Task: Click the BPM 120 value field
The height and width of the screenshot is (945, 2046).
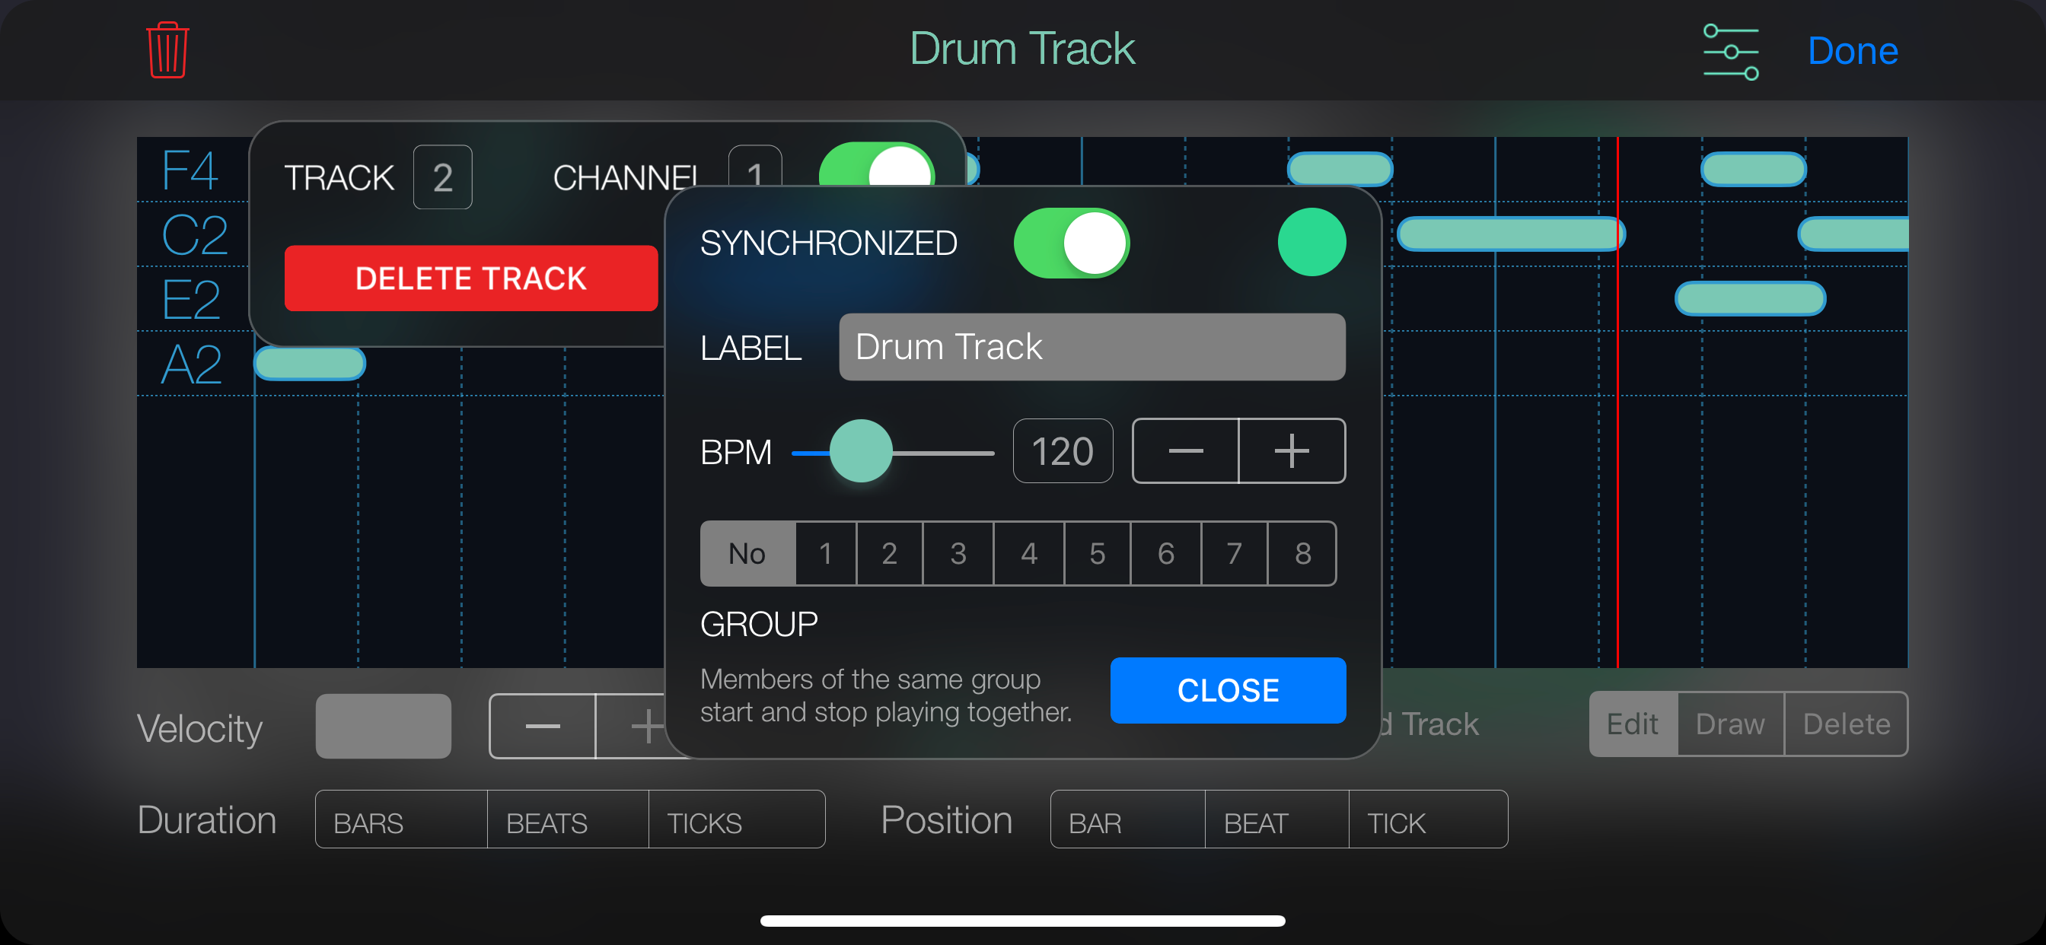Action: click(x=1062, y=451)
